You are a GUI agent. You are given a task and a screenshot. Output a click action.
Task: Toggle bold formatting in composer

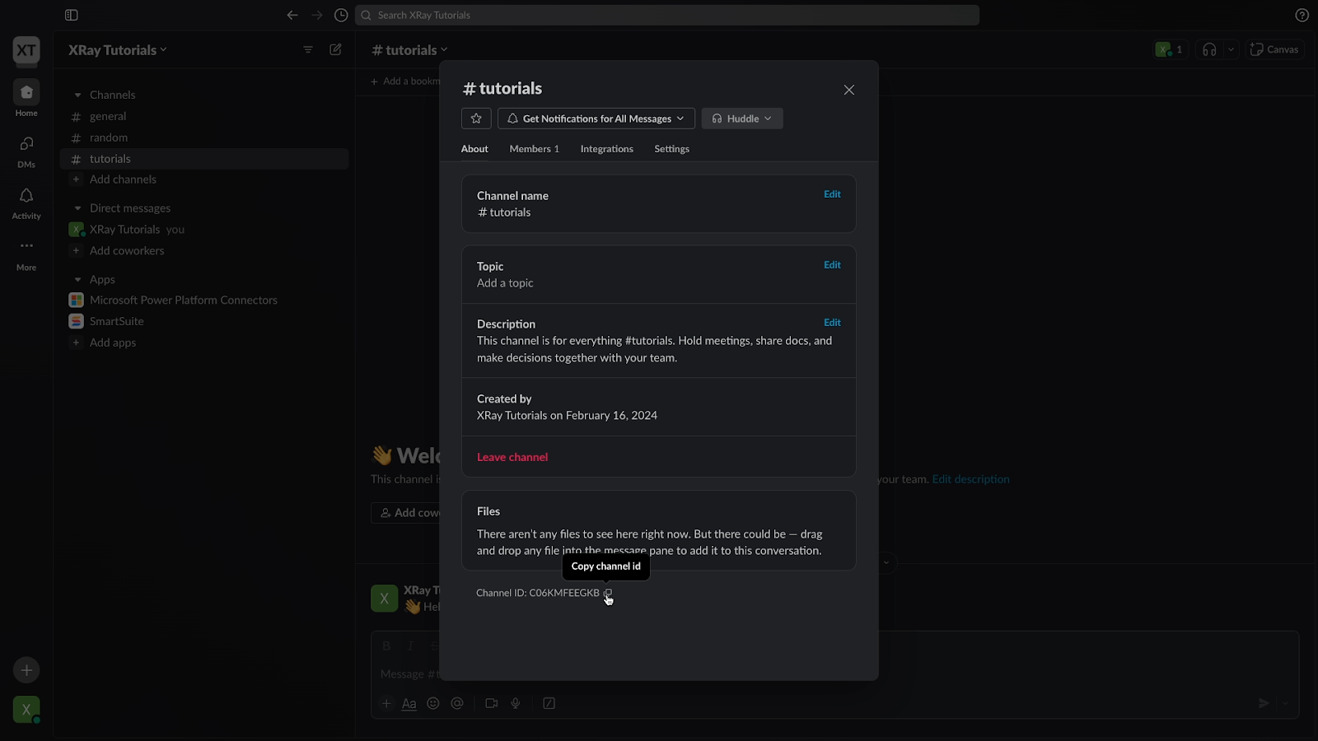pyautogui.click(x=386, y=645)
